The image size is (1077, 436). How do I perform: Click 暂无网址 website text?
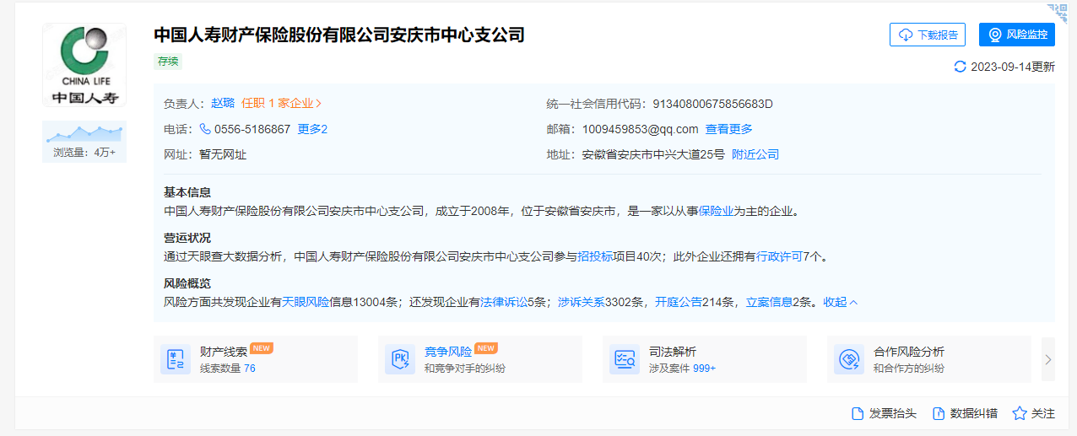(x=223, y=154)
